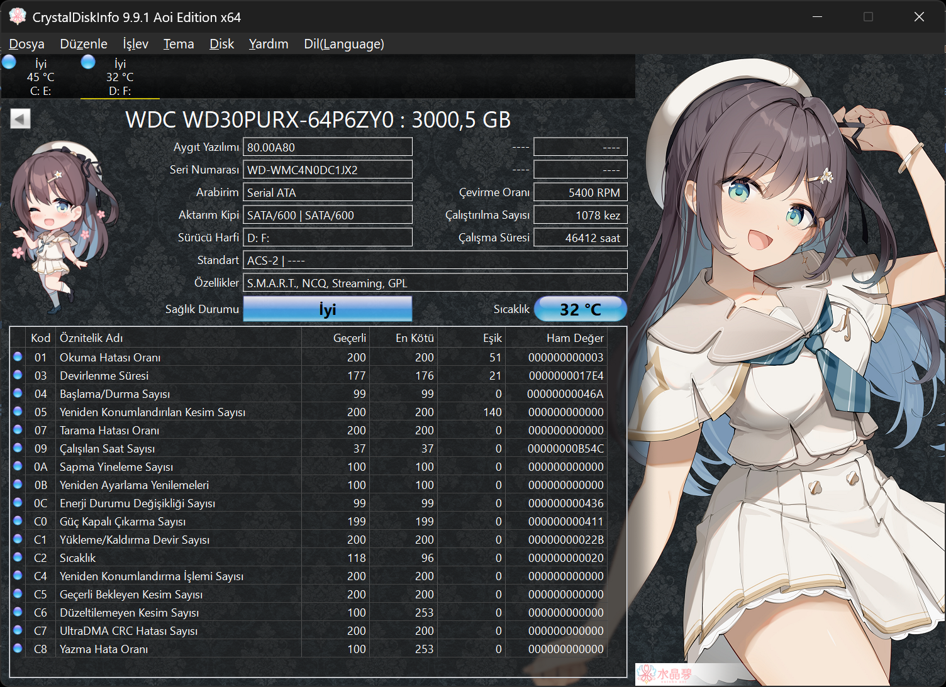Open the Dil(Language) menu
The image size is (946, 687).
[x=344, y=44]
